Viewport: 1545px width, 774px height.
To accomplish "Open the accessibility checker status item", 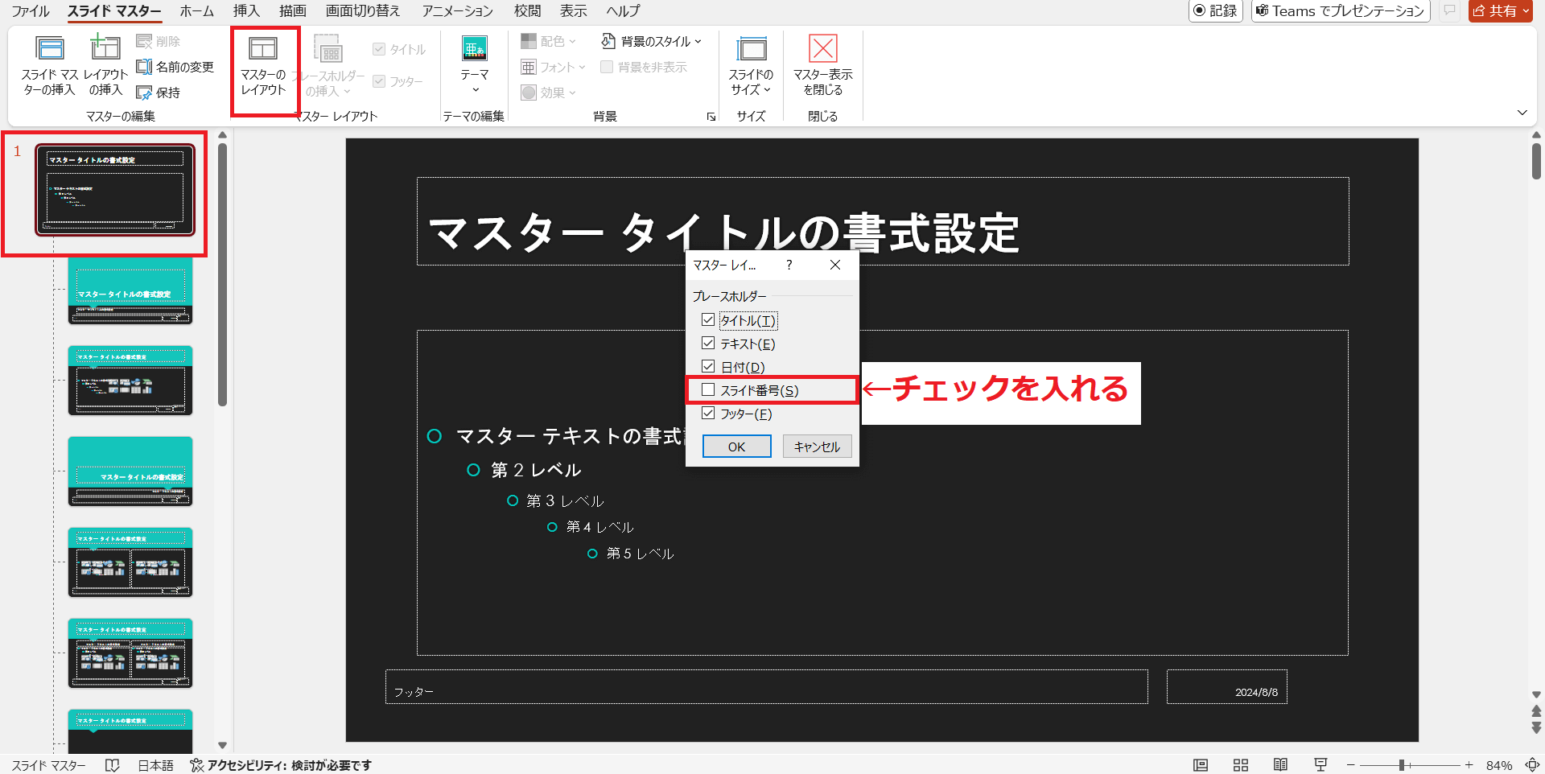I will [281, 765].
